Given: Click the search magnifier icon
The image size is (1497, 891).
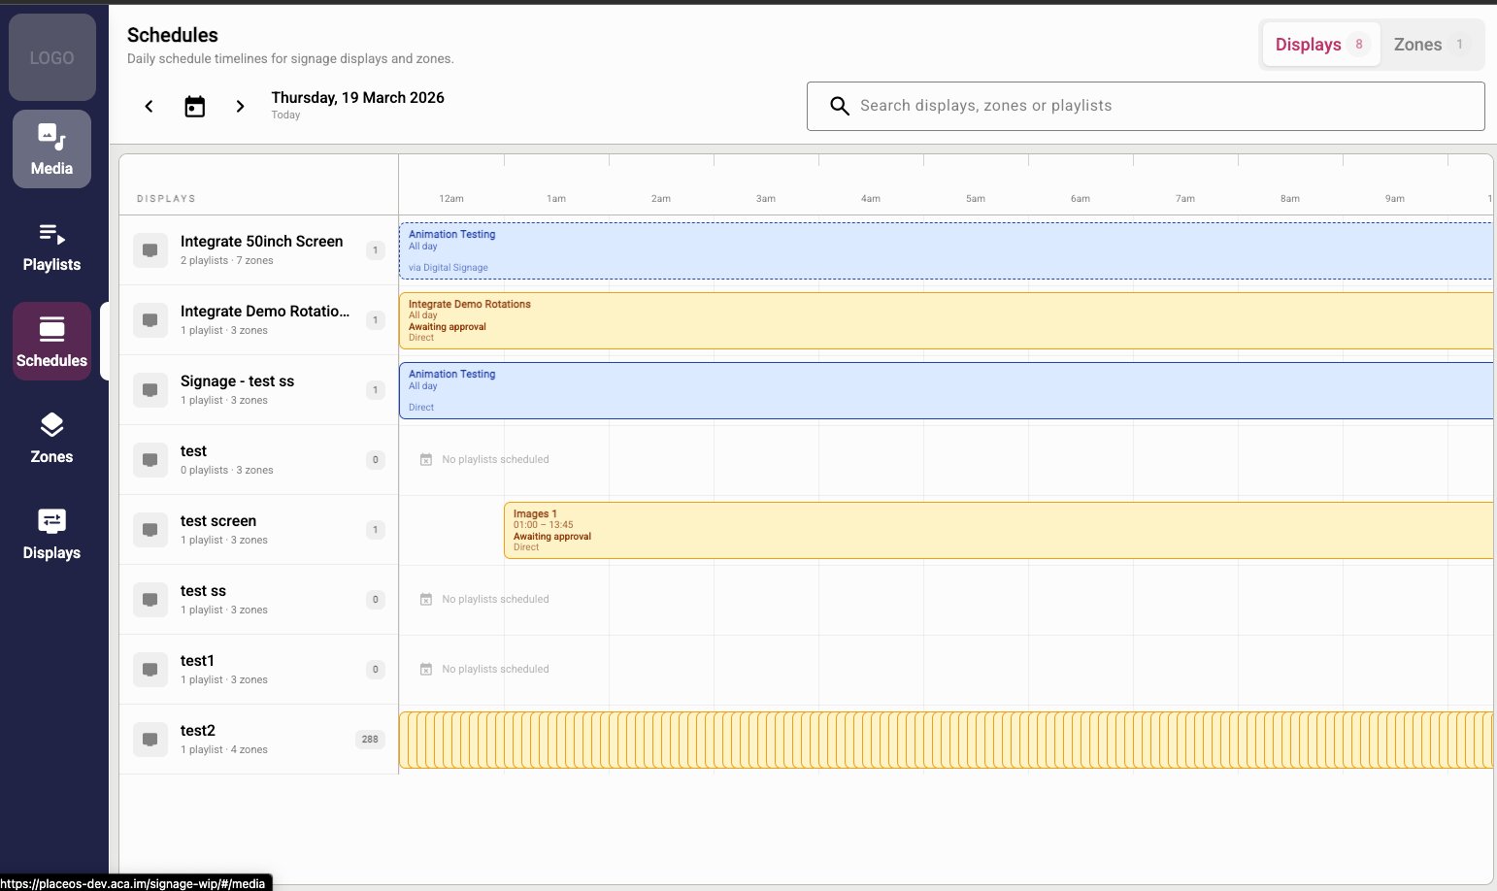Looking at the screenshot, I should (839, 105).
